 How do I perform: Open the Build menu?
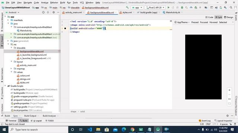[62, 3]
